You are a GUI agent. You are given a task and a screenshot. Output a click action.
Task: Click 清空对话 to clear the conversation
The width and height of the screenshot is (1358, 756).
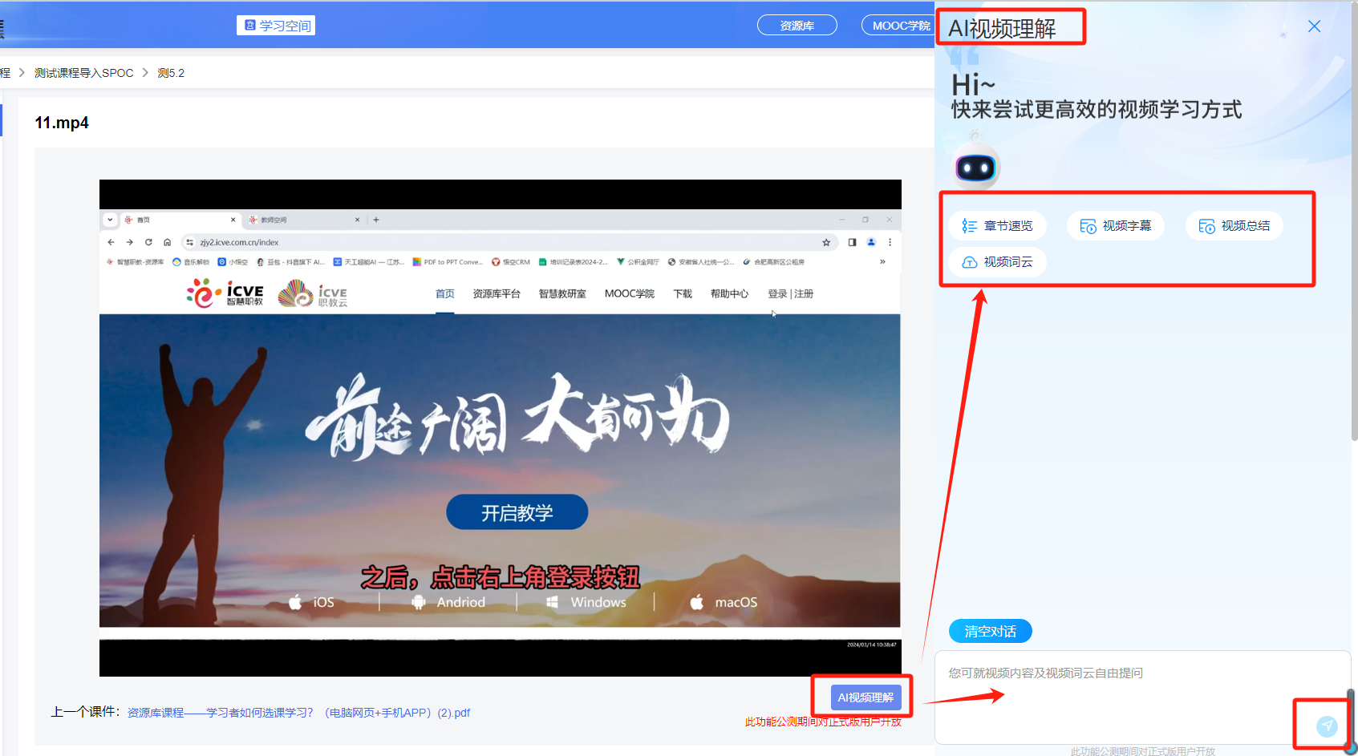pyautogui.click(x=990, y=631)
